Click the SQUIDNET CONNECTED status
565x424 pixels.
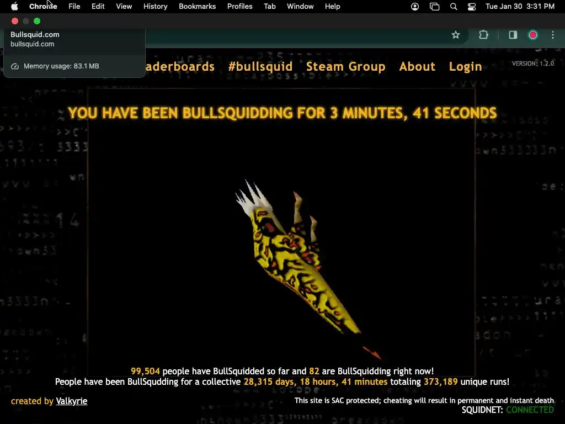click(508, 410)
